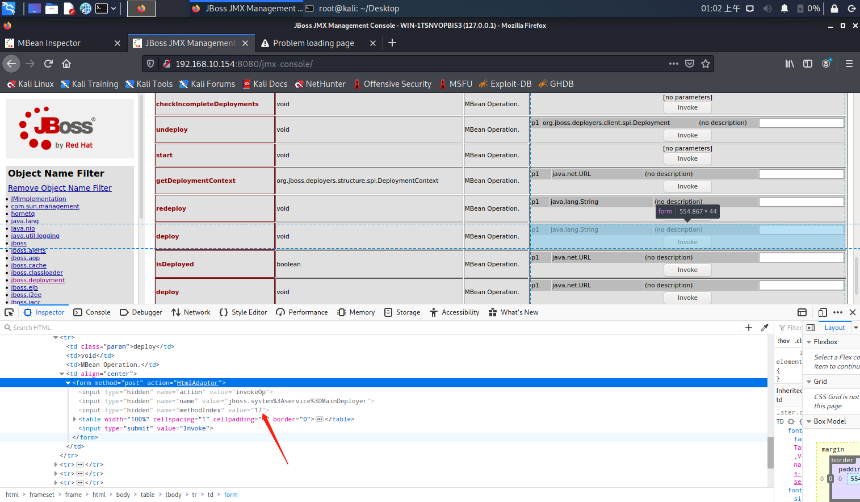Image resolution: width=860 pixels, height=502 pixels.
Task: Show the Firefox sidebars
Action: click(x=808, y=64)
